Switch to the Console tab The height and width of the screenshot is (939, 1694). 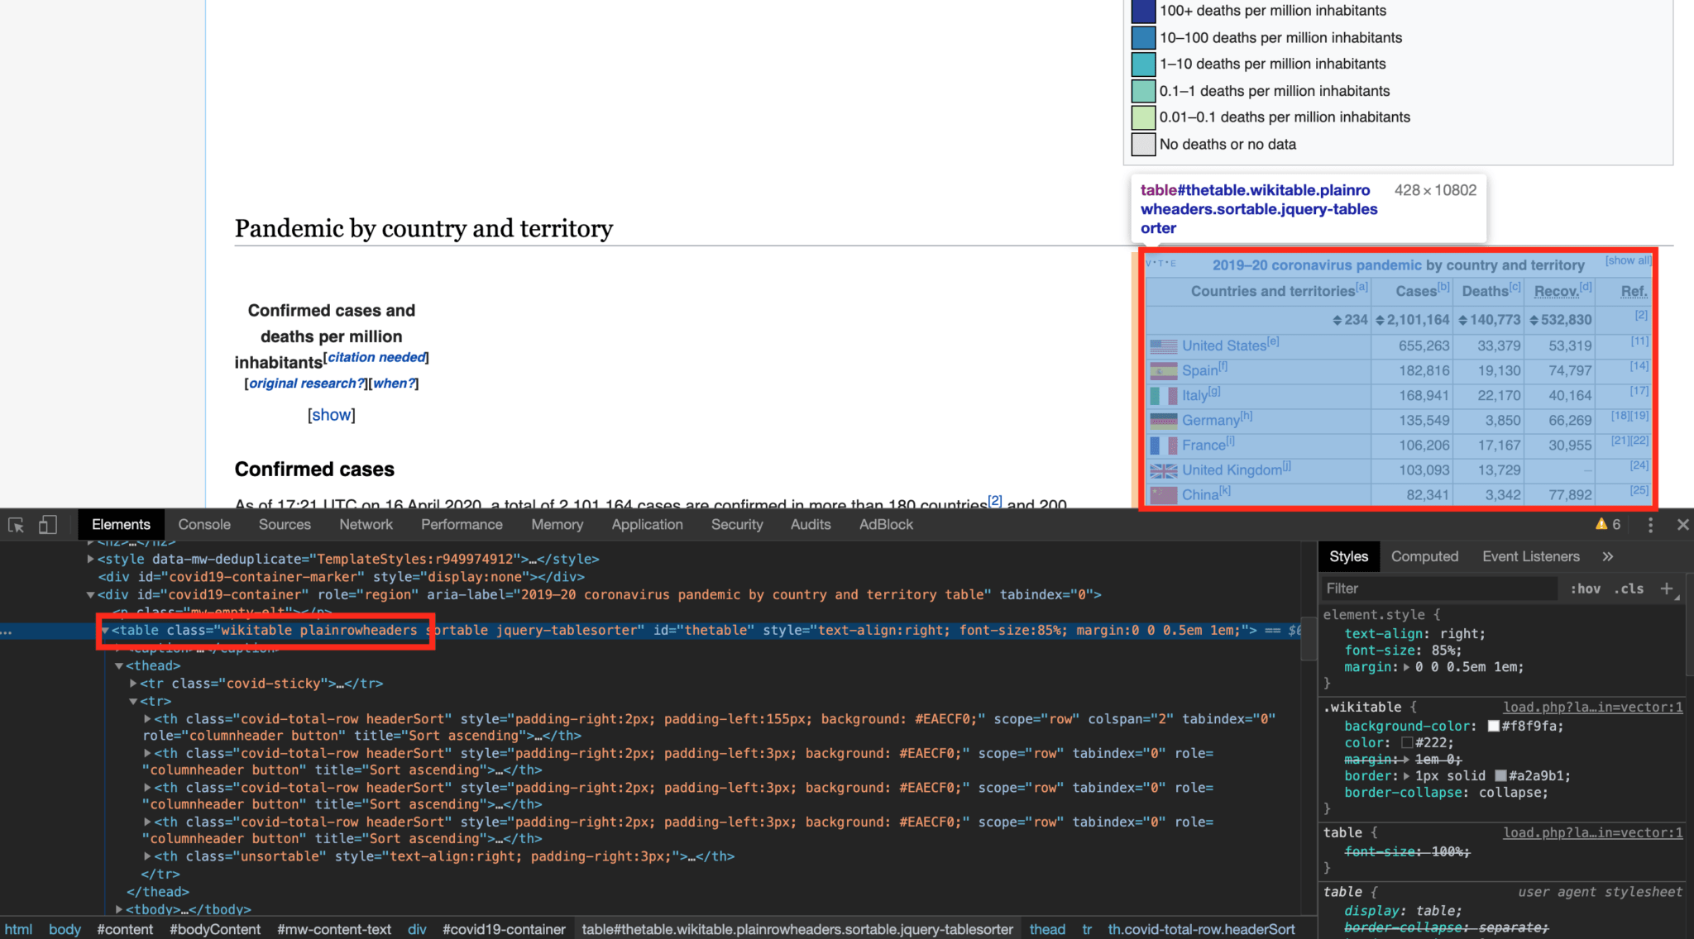tap(203, 524)
